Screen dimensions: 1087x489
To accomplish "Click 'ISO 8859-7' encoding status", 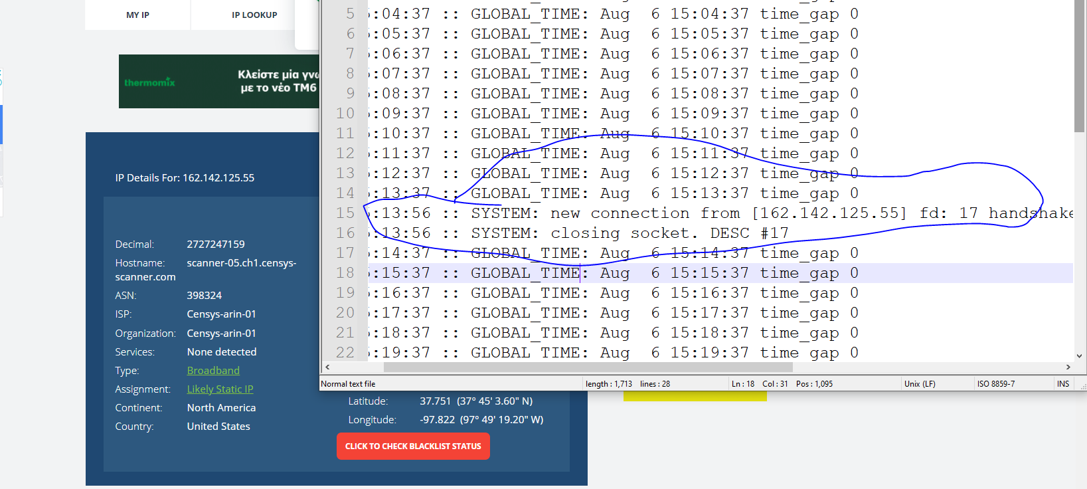I will [996, 384].
